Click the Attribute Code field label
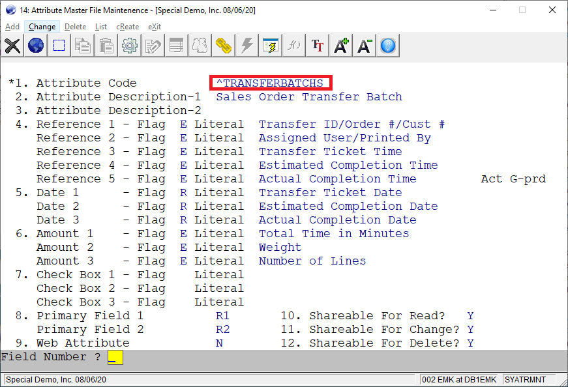 (x=87, y=83)
